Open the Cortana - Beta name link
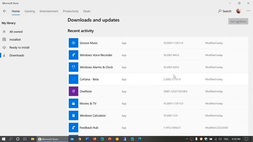The image size is (253, 142). [x=89, y=79]
